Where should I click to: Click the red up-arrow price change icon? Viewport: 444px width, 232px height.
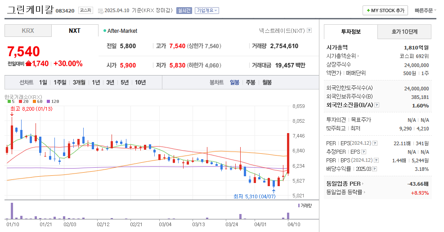28,63
